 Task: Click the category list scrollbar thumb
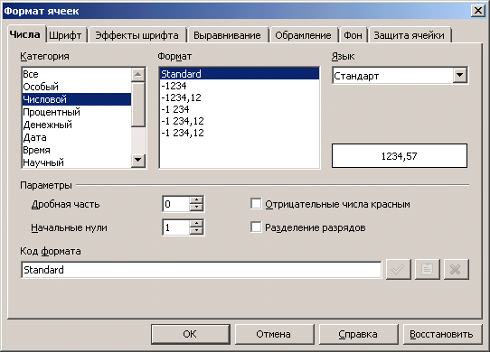pos(137,104)
